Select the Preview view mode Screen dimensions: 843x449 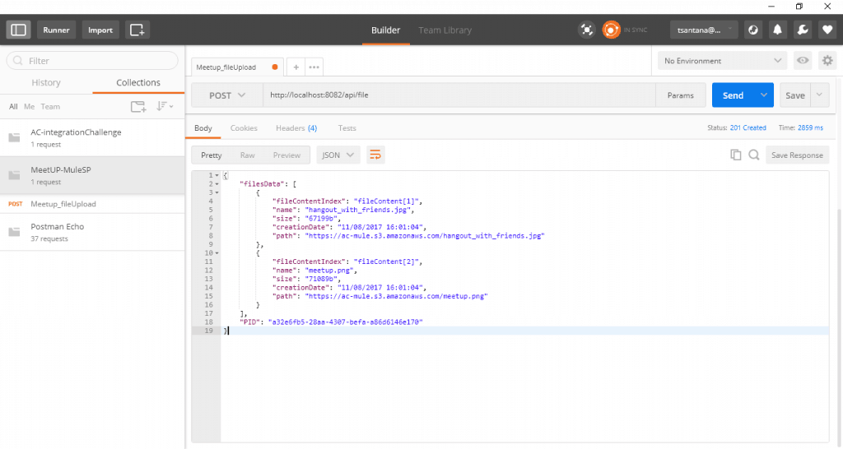(x=286, y=155)
